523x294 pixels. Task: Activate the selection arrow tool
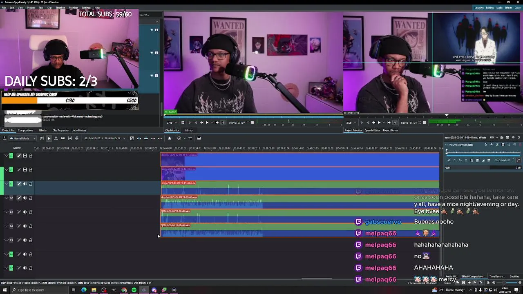(49, 138)
